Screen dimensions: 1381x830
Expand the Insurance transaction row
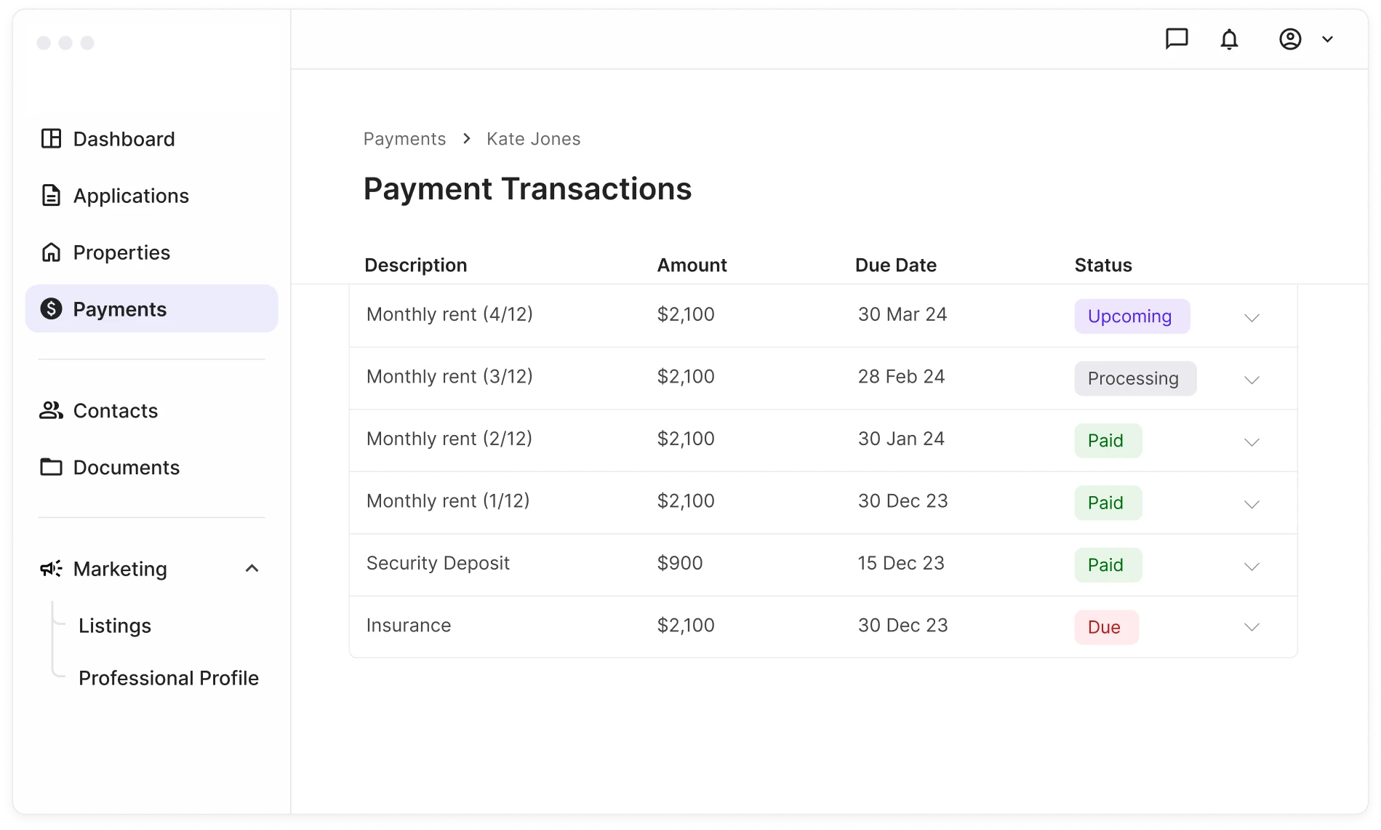(x=1252, y=626)
